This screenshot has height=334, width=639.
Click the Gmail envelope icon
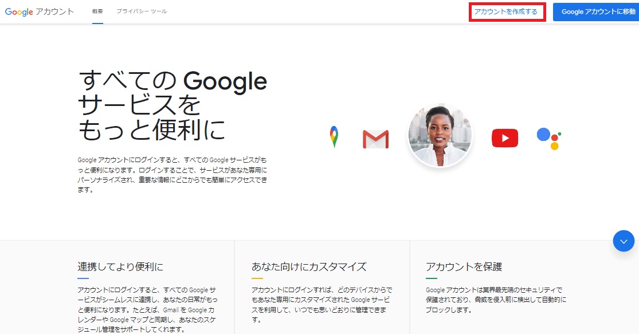pos(375,139)
